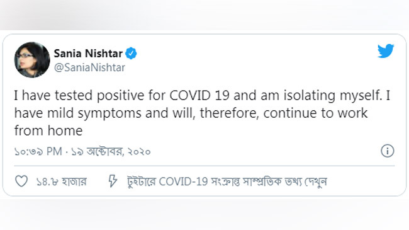
Task: Click empty space right of 'from home'
Action: coord(235,130)
